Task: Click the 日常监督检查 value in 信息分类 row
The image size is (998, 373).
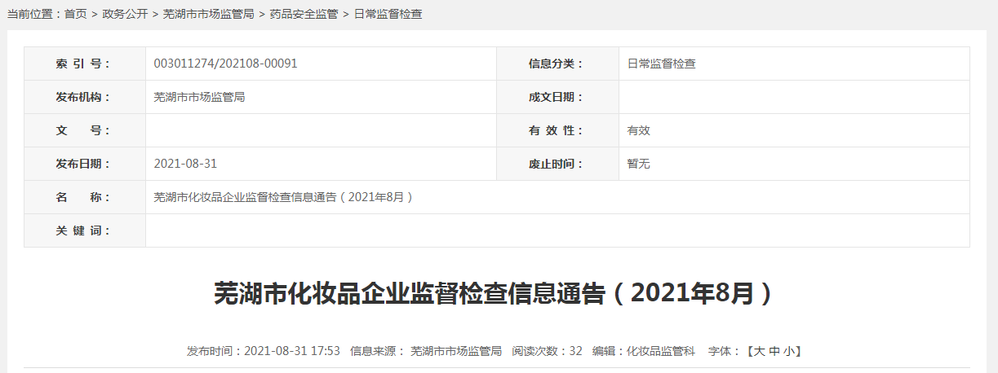Action: click(x=661, y=64)
